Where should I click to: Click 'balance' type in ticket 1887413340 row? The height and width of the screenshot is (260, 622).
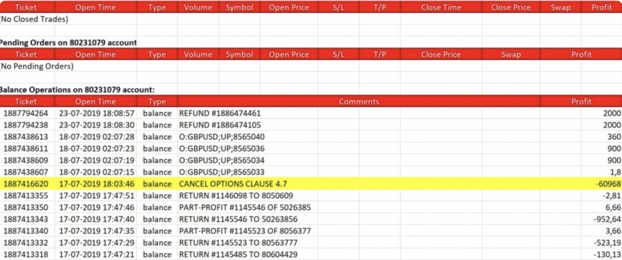coord(157,231)
